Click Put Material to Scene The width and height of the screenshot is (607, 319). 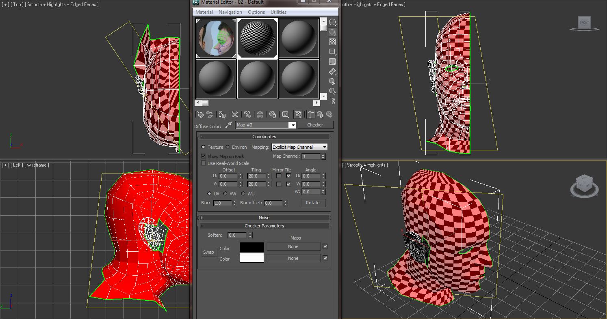pos(210,114)
